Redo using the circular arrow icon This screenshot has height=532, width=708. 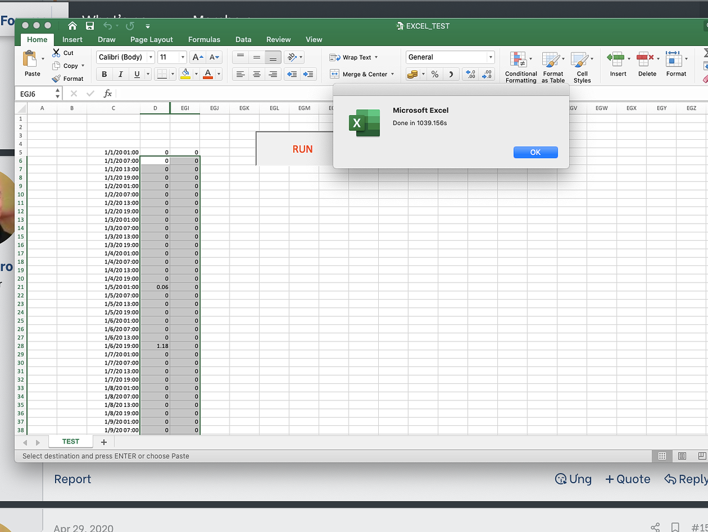click(130, 26)
